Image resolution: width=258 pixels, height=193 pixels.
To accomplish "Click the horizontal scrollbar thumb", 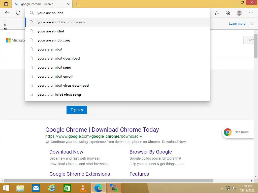I will point(109,181).
